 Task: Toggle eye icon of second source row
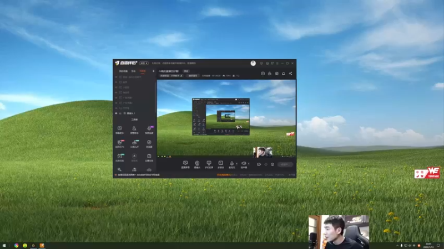point(116,82)
